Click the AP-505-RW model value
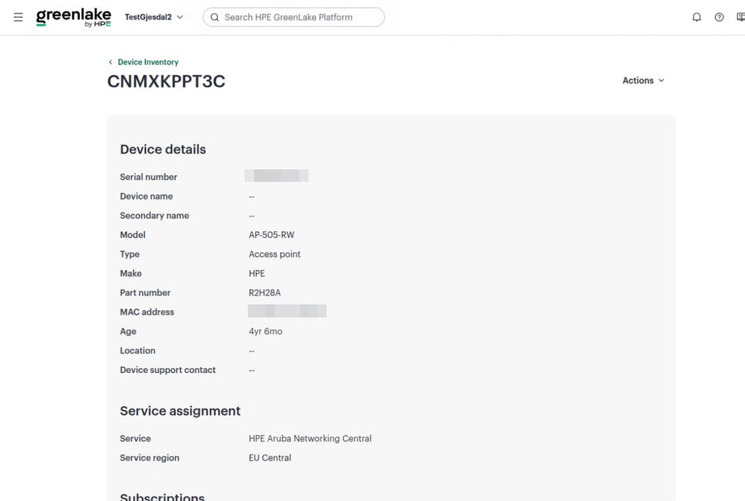 point(272,234)
